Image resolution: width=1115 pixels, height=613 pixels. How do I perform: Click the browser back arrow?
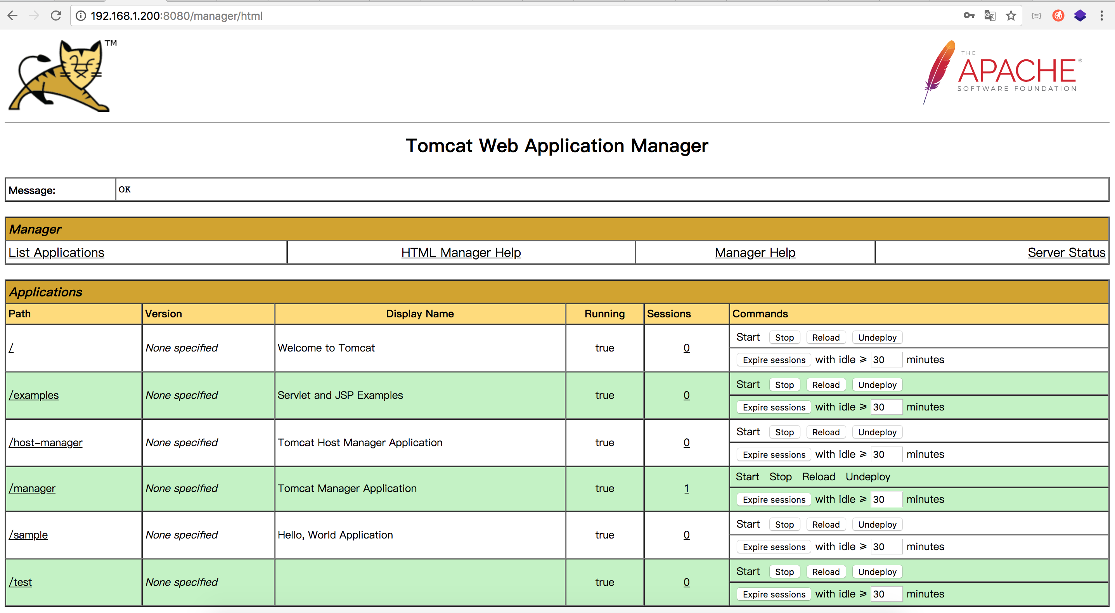coord(12,16)
